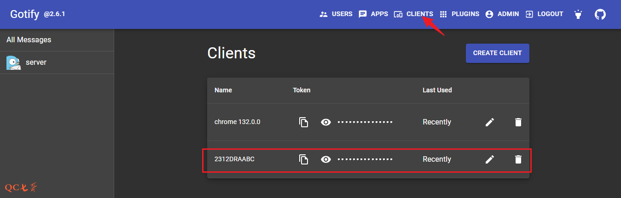Open the GitHub repository icon
This screenshot has height=198, width=621.
point(600,14)
